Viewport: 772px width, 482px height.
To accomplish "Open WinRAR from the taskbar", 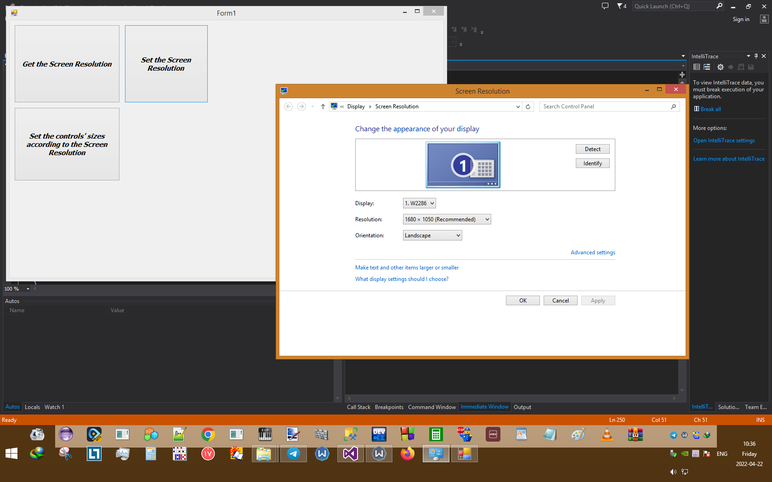I will coord(636,434).
